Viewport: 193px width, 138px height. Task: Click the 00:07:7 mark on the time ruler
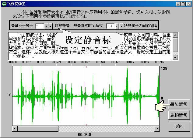130,62
